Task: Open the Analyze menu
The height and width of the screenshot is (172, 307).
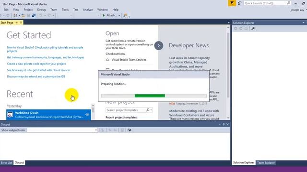Action: [x=88, y=10]
